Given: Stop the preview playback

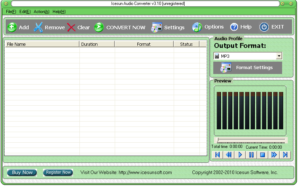Looking at the screenshot, I should (x=262, y=155).
